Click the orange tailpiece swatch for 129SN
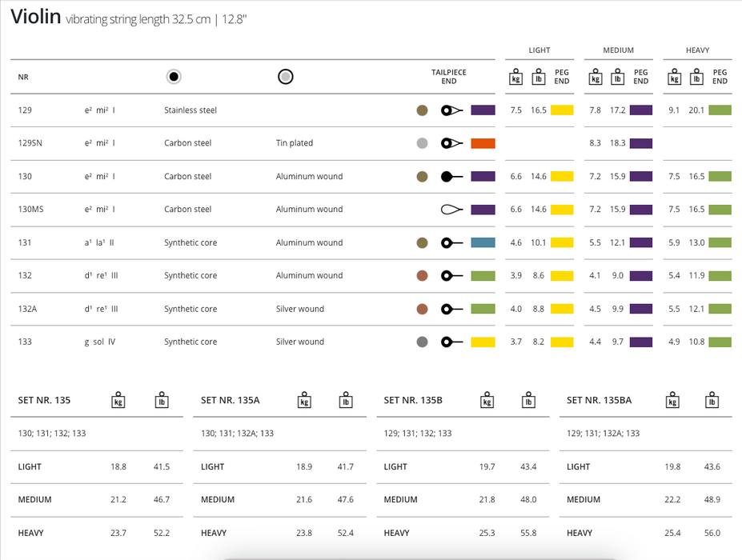Screen dimensions: 742x560 pos(483,143)
